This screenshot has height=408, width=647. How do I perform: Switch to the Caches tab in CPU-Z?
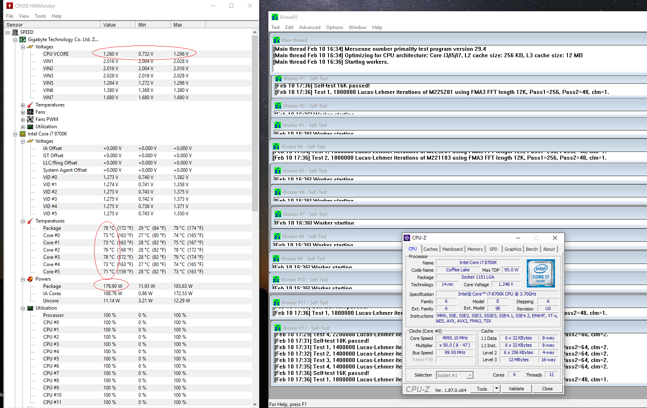pos(431,249)
